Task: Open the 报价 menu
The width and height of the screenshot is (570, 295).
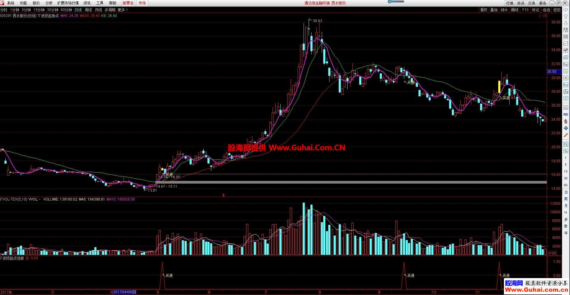Action: (36, 3)
